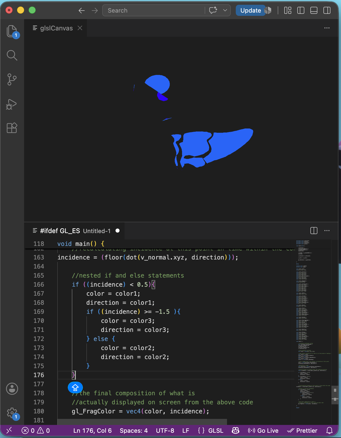Click the Update button

251,11
